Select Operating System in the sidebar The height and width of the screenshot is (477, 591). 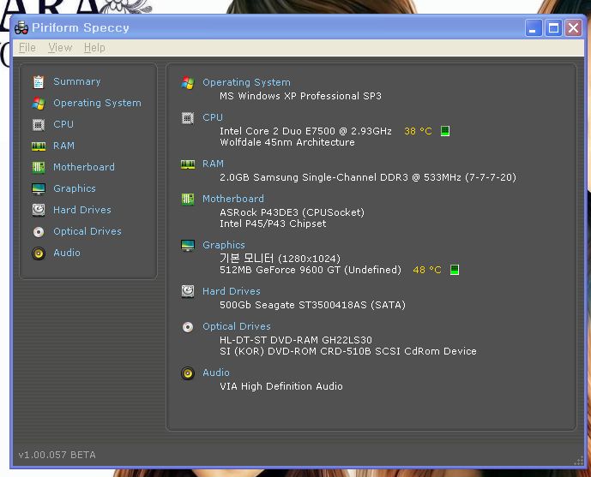[x=97, y=103]
